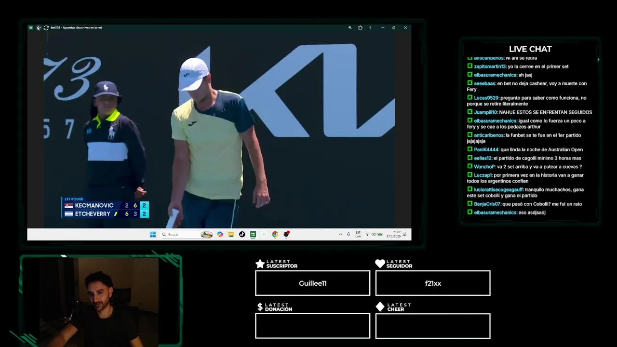
Task: Reload the bet365 page
Action: pos(46,27)
